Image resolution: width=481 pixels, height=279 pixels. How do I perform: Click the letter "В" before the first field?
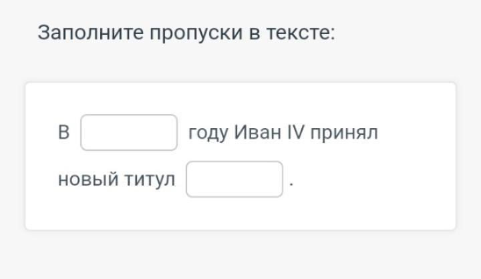(x=63, y=132)
